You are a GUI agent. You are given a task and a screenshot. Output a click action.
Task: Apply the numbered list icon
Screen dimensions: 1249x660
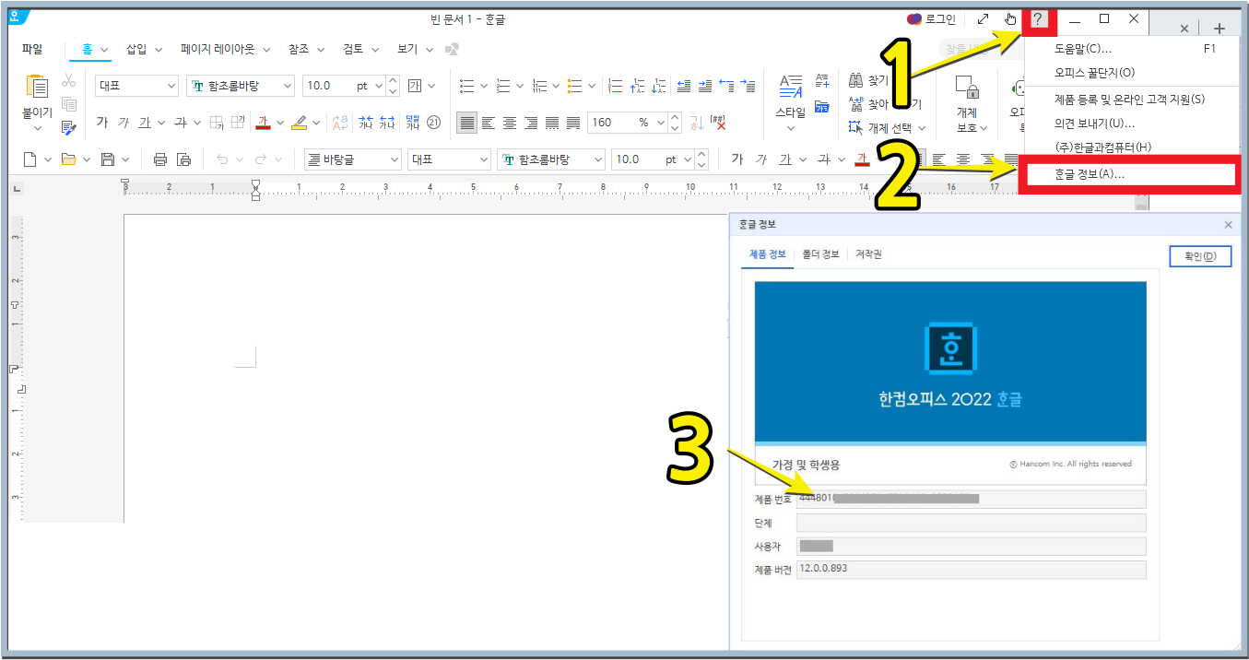pos(503,86)
